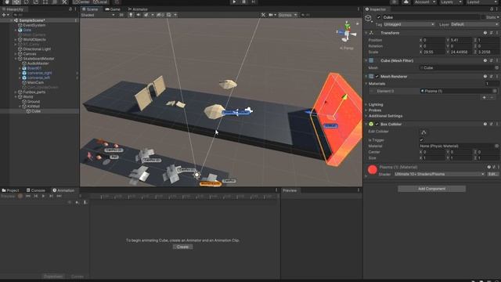
Task: Open the Layers dropdown in top toolbar
Action: (451, 2)
